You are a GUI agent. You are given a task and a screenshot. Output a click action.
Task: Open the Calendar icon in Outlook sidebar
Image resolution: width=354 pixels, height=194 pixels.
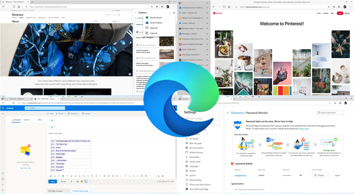(x=3, y=179)
